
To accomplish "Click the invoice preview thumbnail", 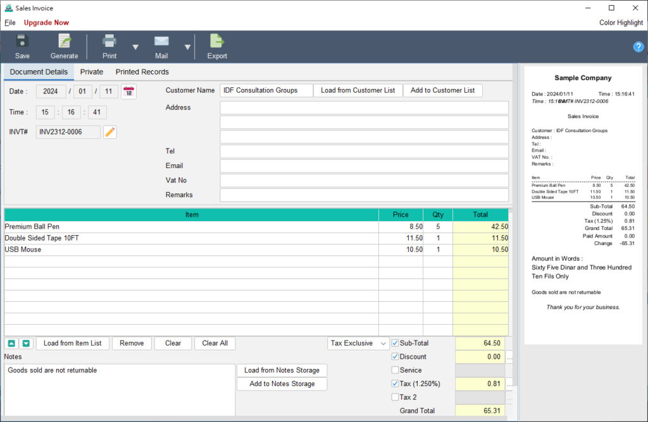I will click(583, 205).
